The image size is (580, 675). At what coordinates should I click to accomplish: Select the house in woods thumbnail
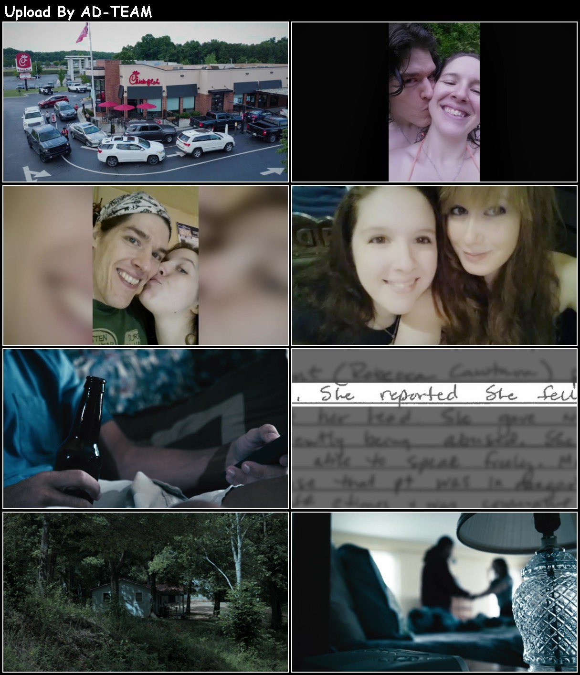coord(146,592)
